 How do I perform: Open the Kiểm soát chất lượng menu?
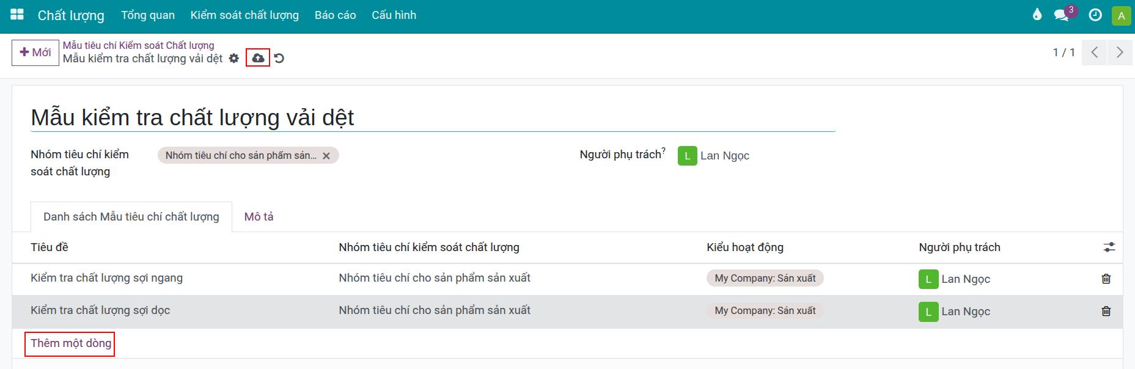(244, 15)
